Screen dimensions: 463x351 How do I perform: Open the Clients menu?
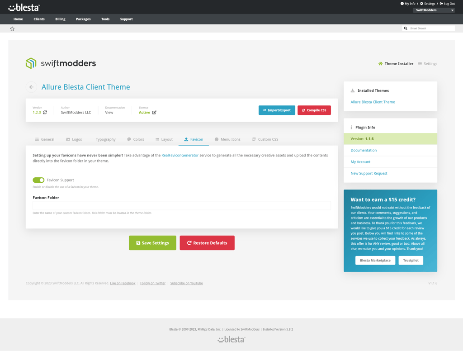[x=39, y=19]
